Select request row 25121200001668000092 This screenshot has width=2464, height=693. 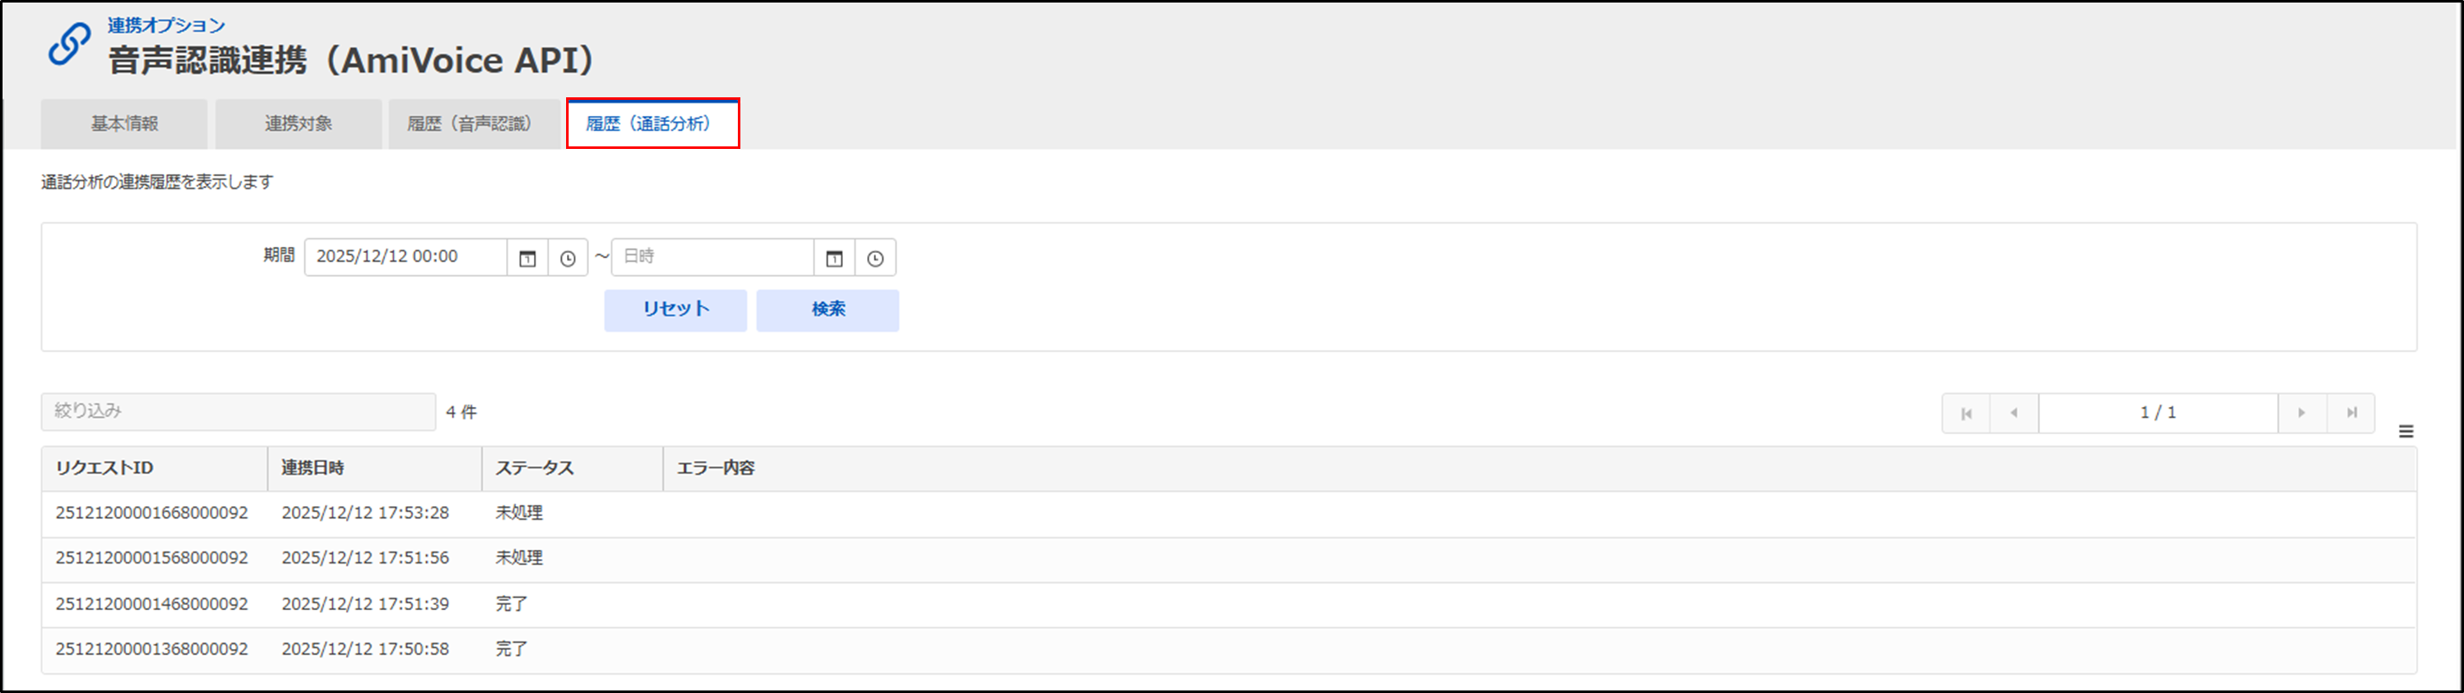pyautogui.click(x=152, y=513)
